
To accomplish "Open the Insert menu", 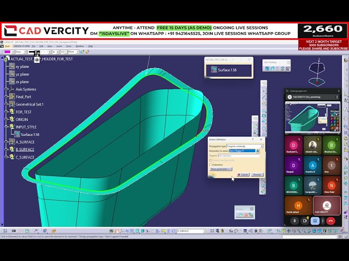I will click(x=59, y=46).
